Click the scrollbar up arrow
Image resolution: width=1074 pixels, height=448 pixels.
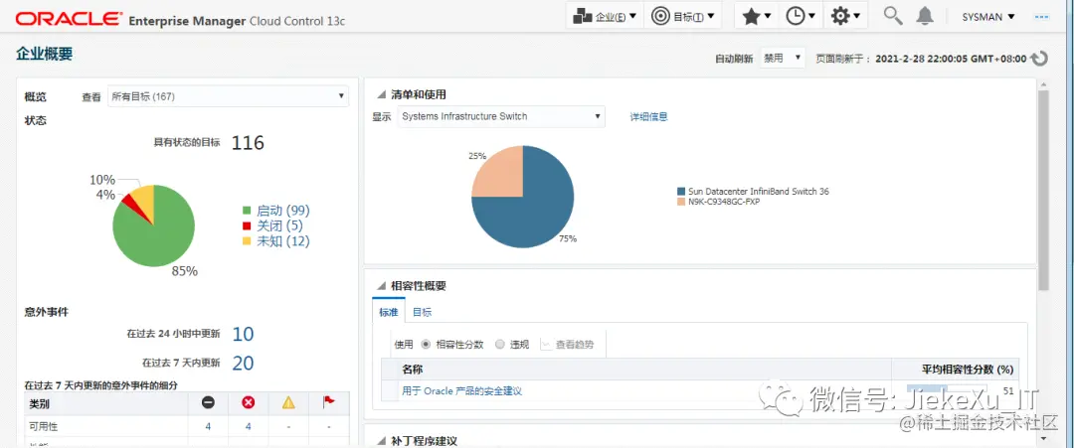point(1043,84)
